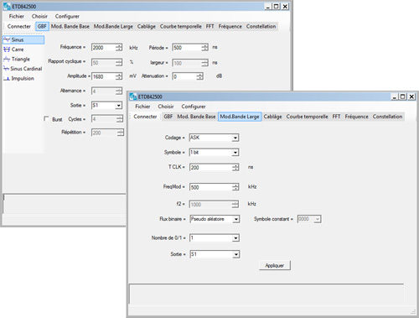
Task: Open Choisir menu in back window
Action: 39,16
